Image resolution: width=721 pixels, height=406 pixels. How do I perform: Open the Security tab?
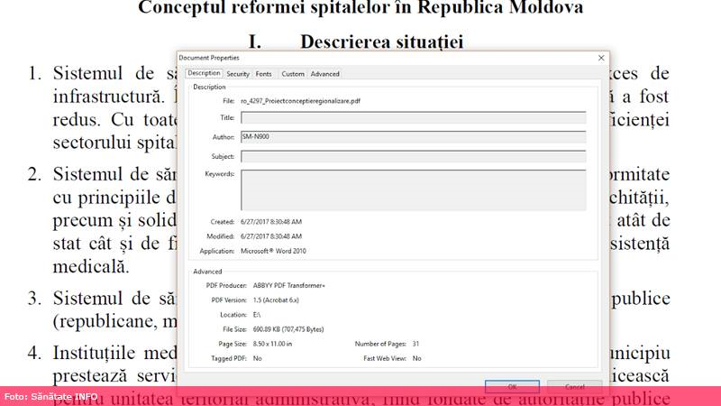(238, 74)
